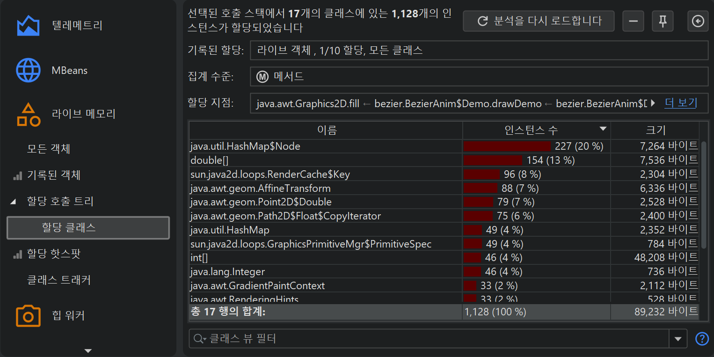Open the class view filter dropdown arrow
Viewport: 714px width, 357px height.
coord(678,339)
